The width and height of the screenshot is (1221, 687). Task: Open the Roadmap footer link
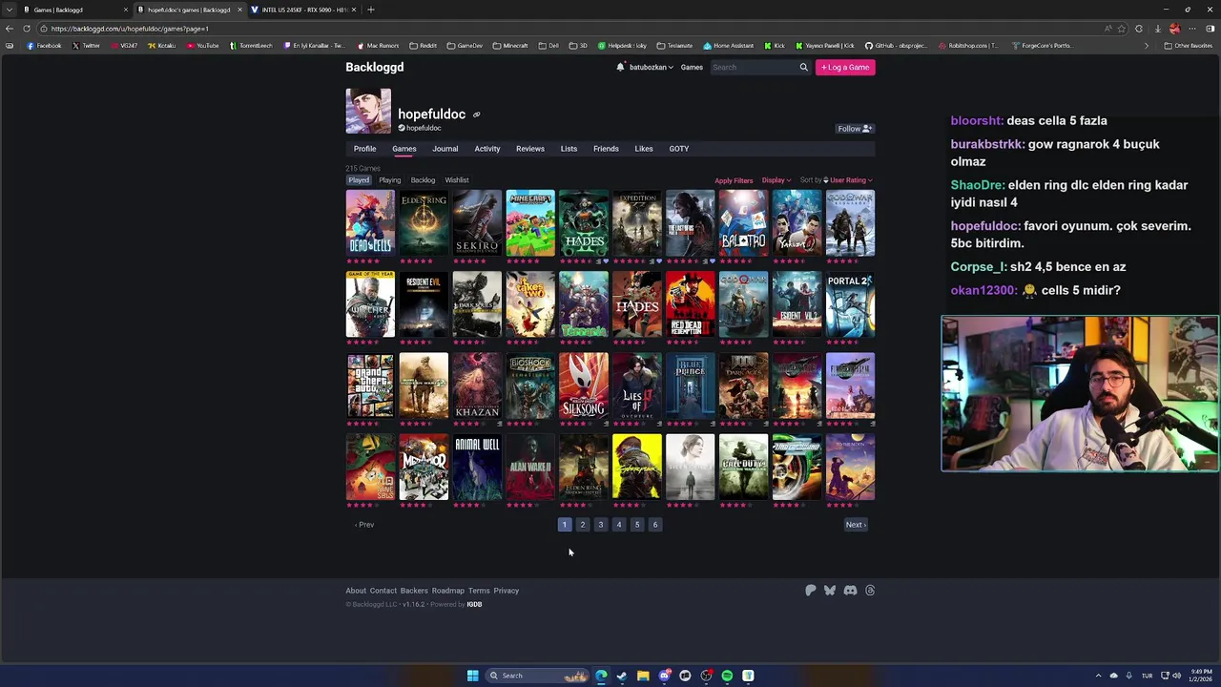[447, 591]
